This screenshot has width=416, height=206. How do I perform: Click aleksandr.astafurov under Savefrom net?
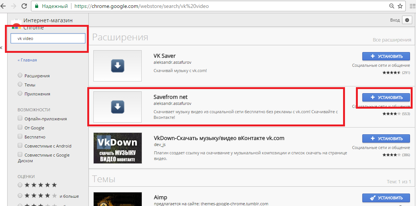click(x=172, y=103)
